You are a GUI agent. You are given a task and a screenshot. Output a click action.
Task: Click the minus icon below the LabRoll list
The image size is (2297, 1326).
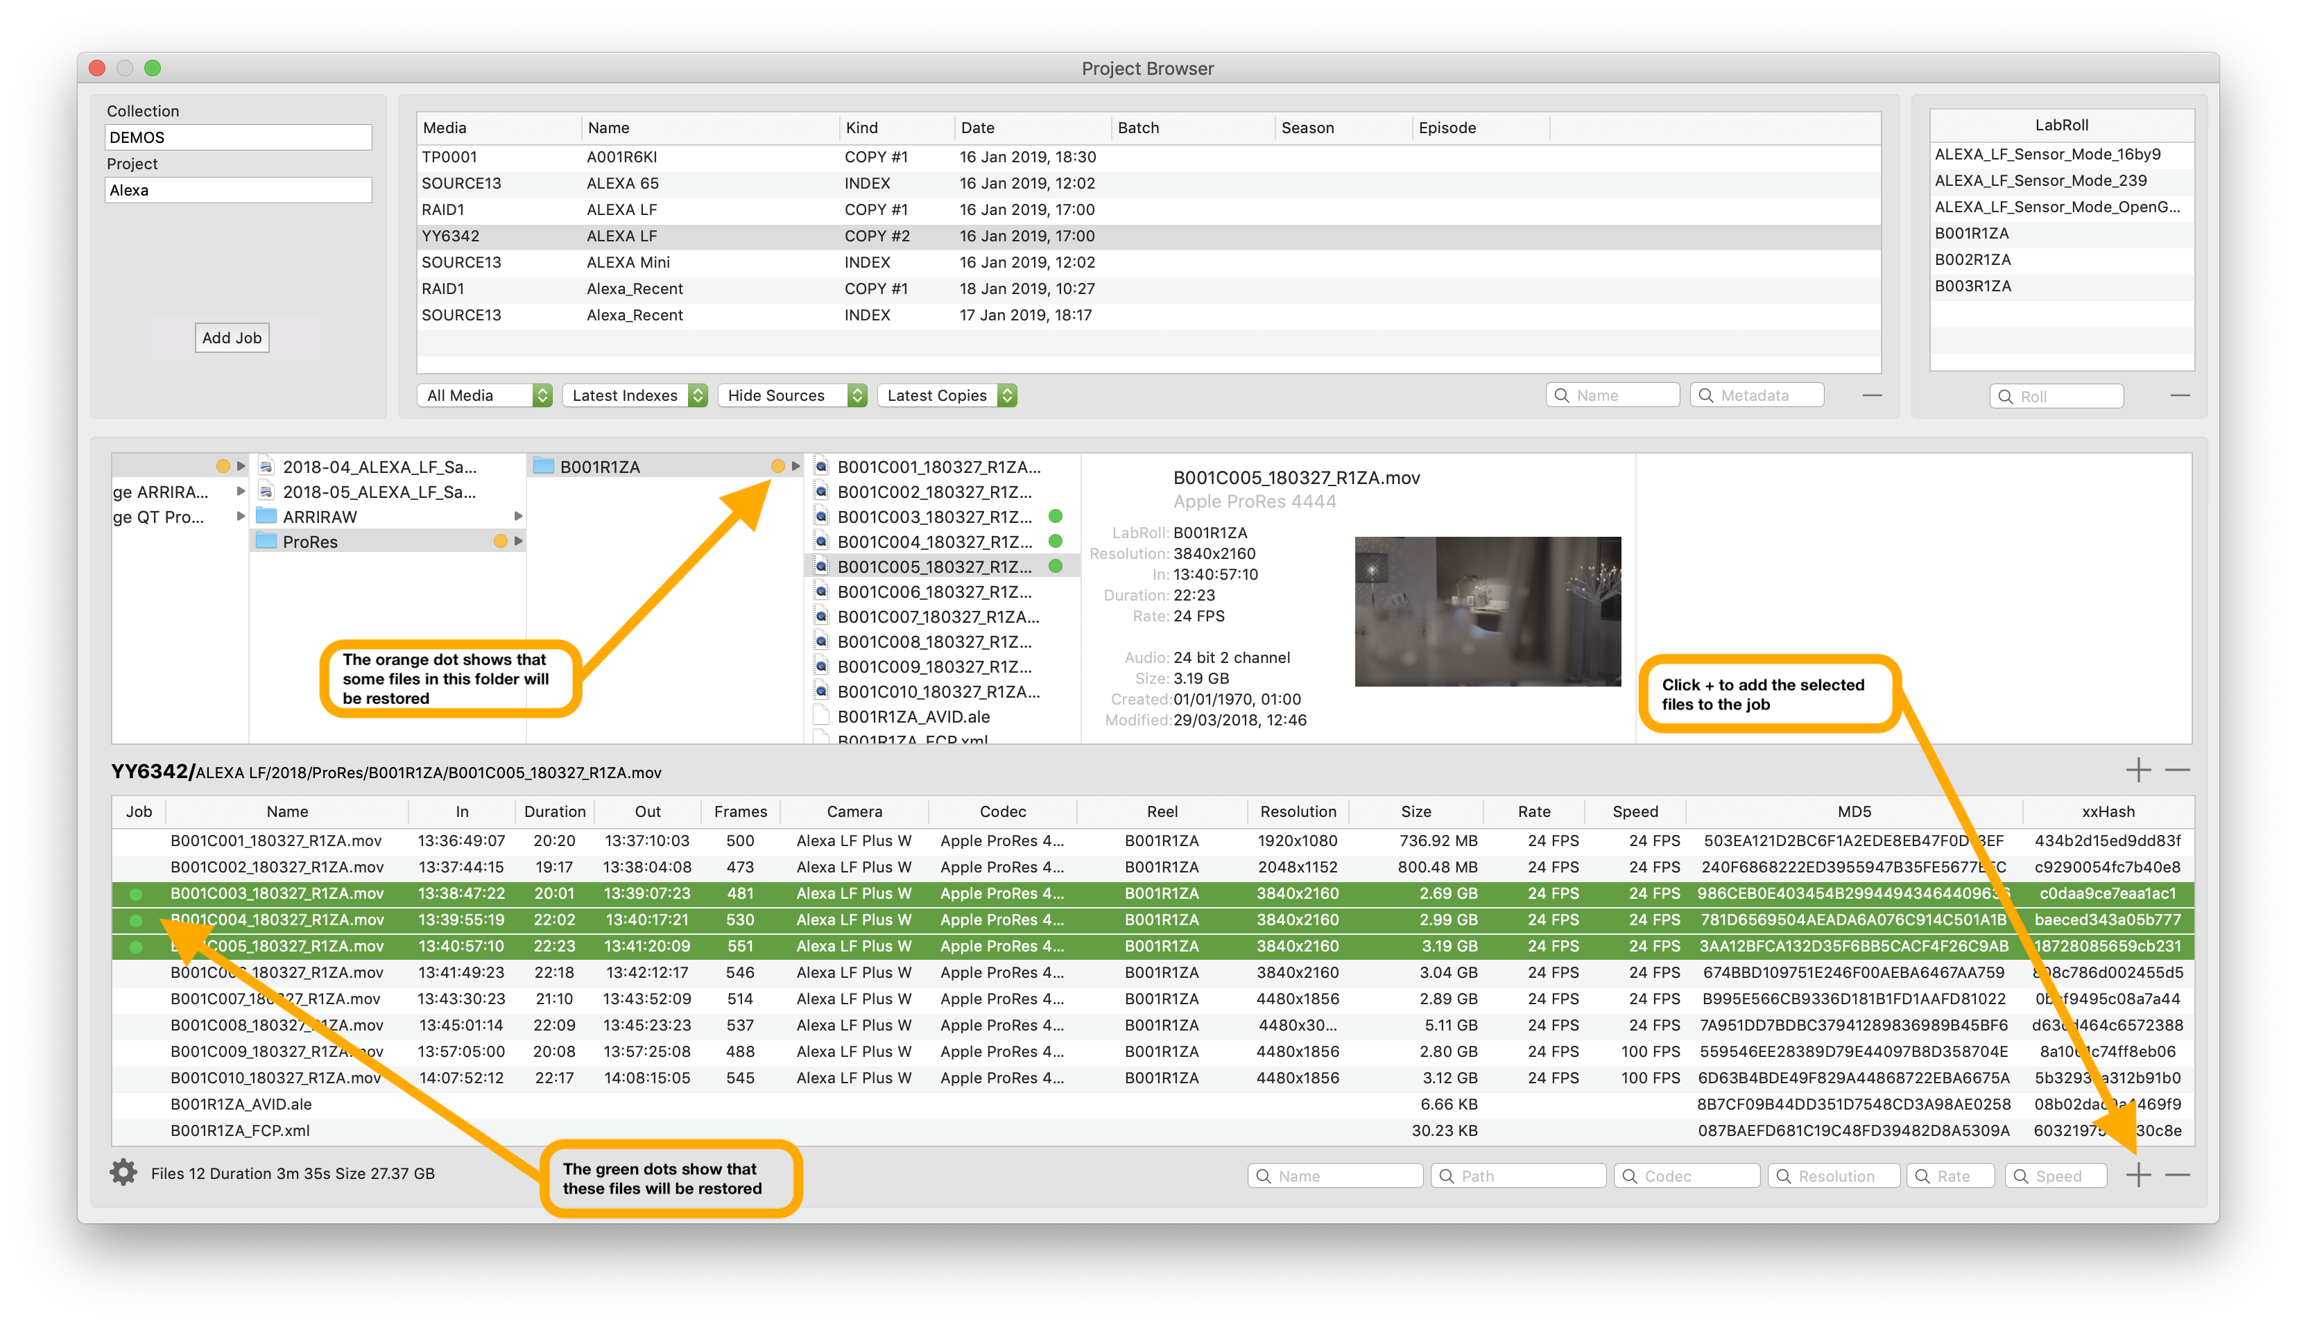[x=2180, y=395]
